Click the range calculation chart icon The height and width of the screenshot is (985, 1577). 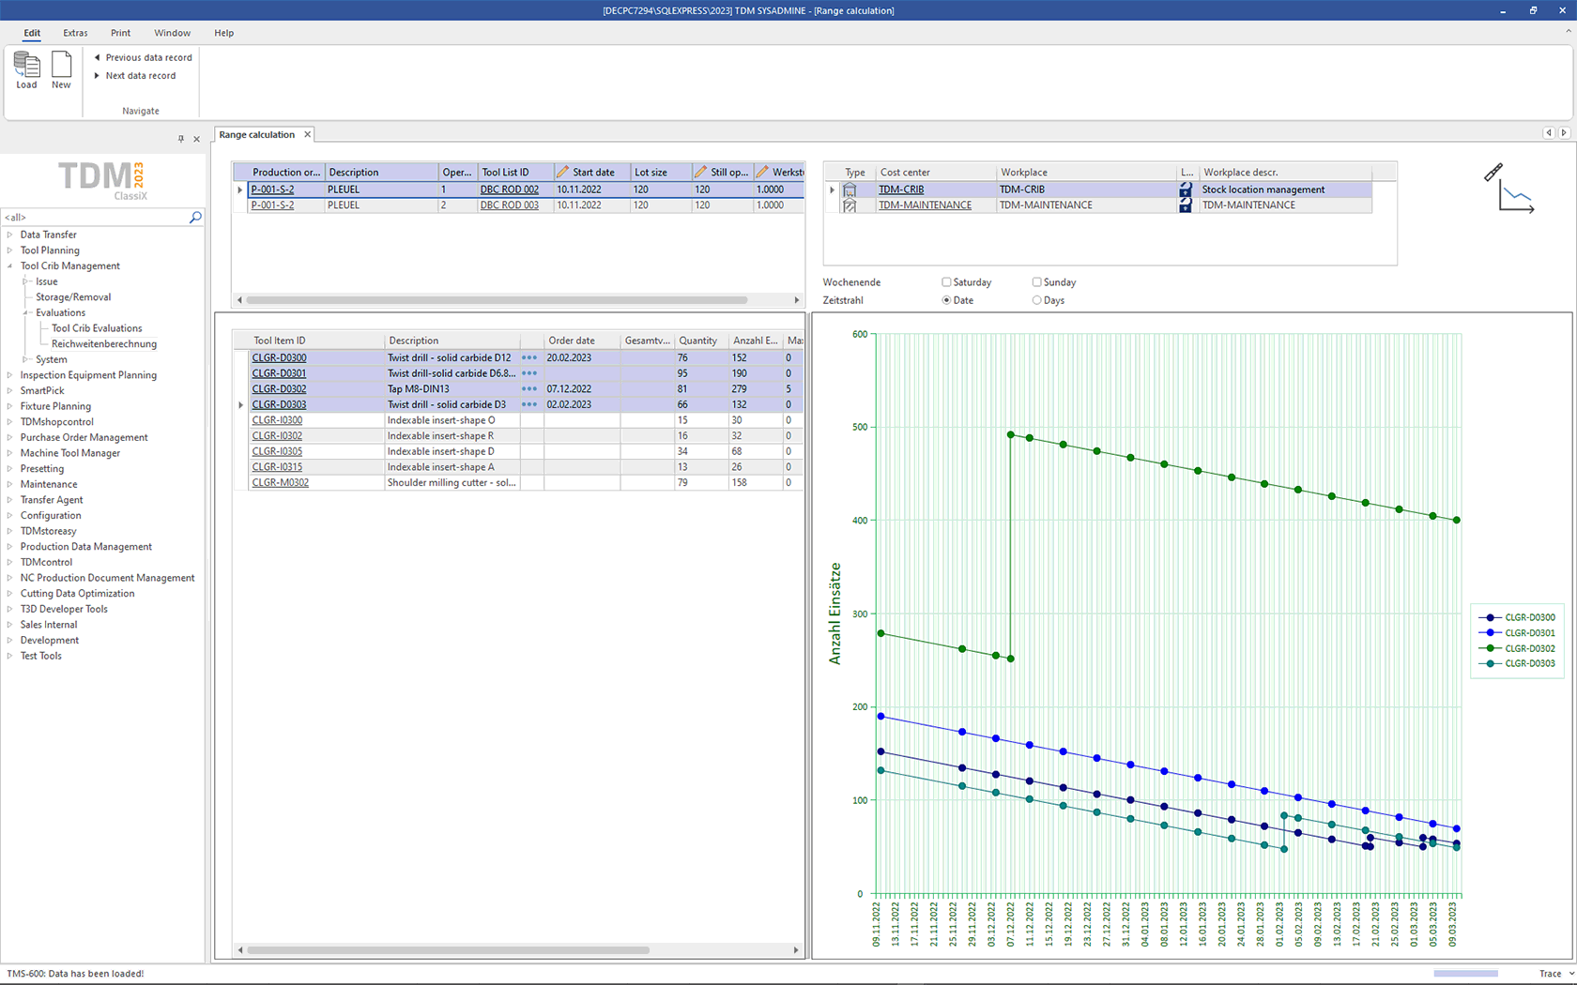tap(1508, 188)
